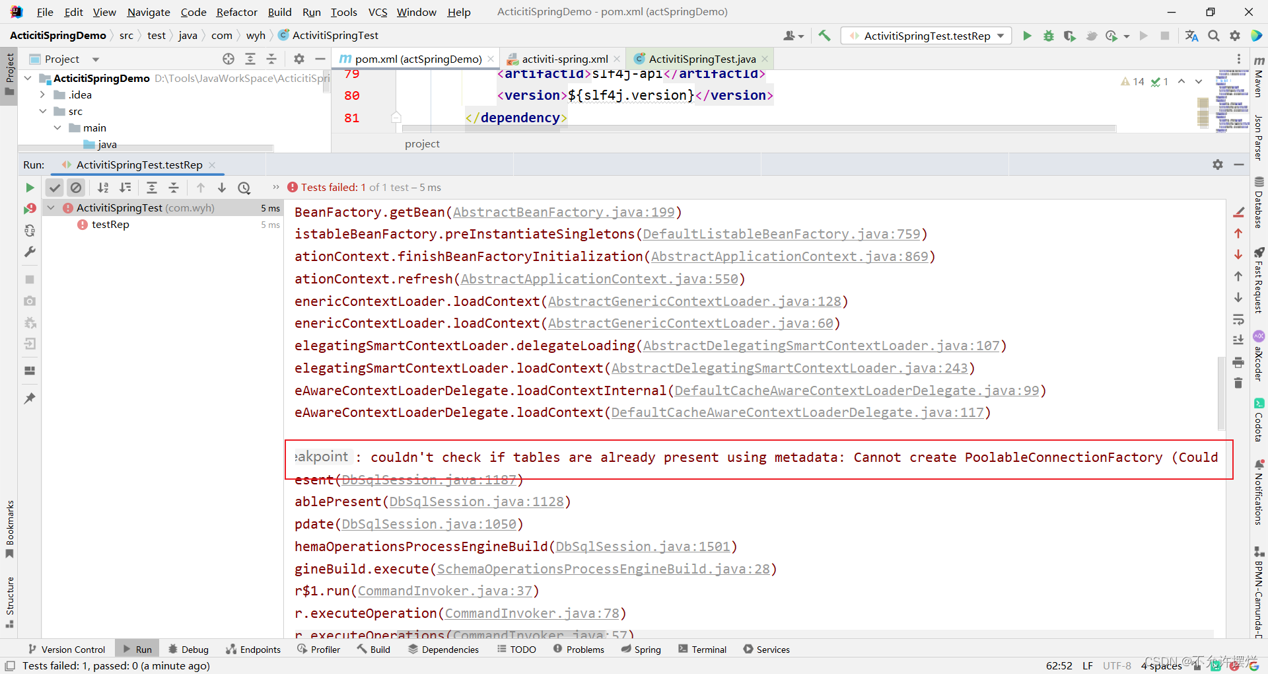Open the Refactor menu
The width and height of the screenshot is (1268, 674).
(x=236, y=12)
